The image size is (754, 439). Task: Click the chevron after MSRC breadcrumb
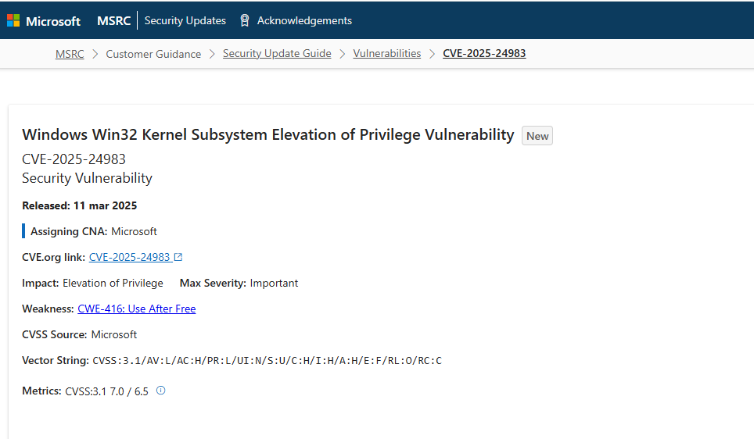coord(95,54)
